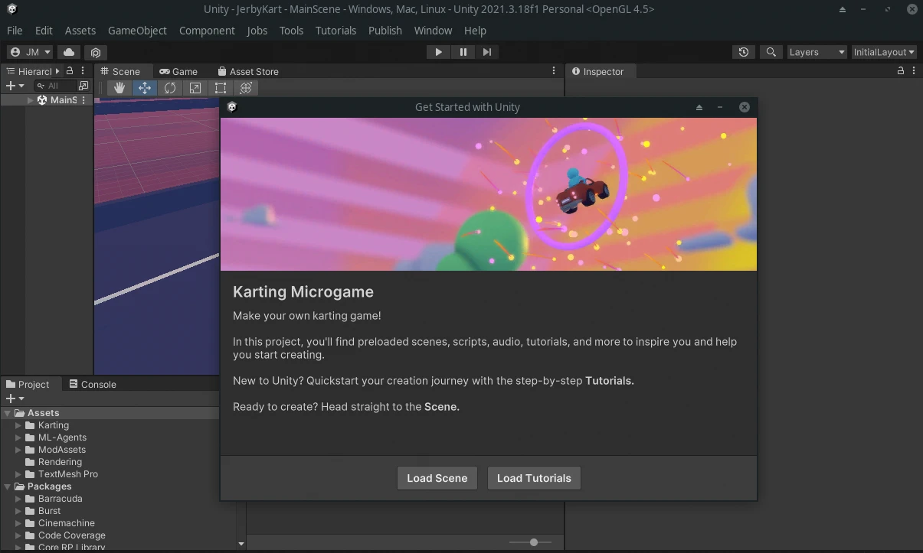Screen dimensions: 923x553
Task: Click Unity icon in Get Started dialog
Action: coord(232,107)
